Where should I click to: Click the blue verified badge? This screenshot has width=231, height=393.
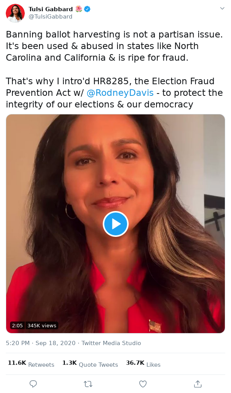pos(87,9)
